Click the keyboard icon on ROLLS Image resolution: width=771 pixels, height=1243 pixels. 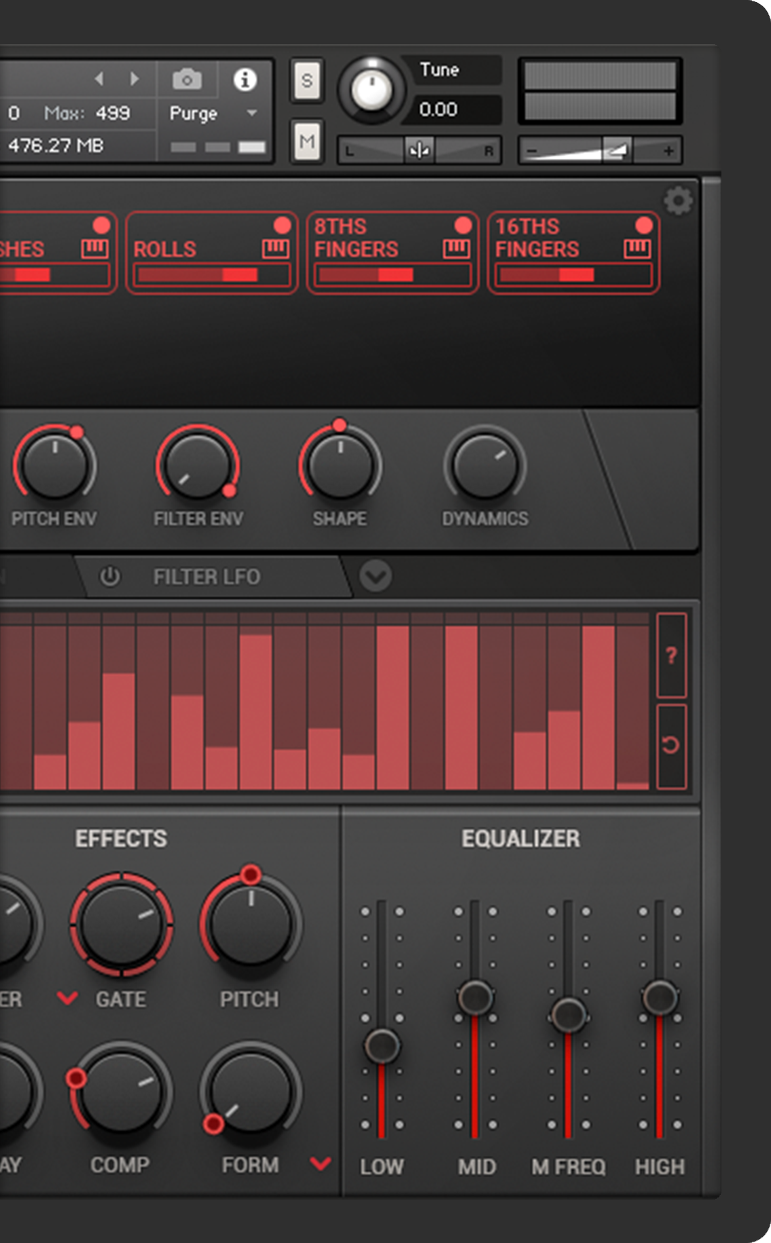tap(275, 249)
